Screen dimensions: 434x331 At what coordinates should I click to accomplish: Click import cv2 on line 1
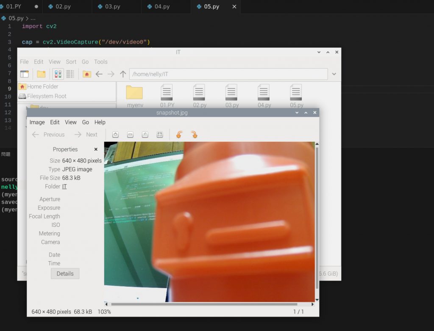[x=39, y=26]
